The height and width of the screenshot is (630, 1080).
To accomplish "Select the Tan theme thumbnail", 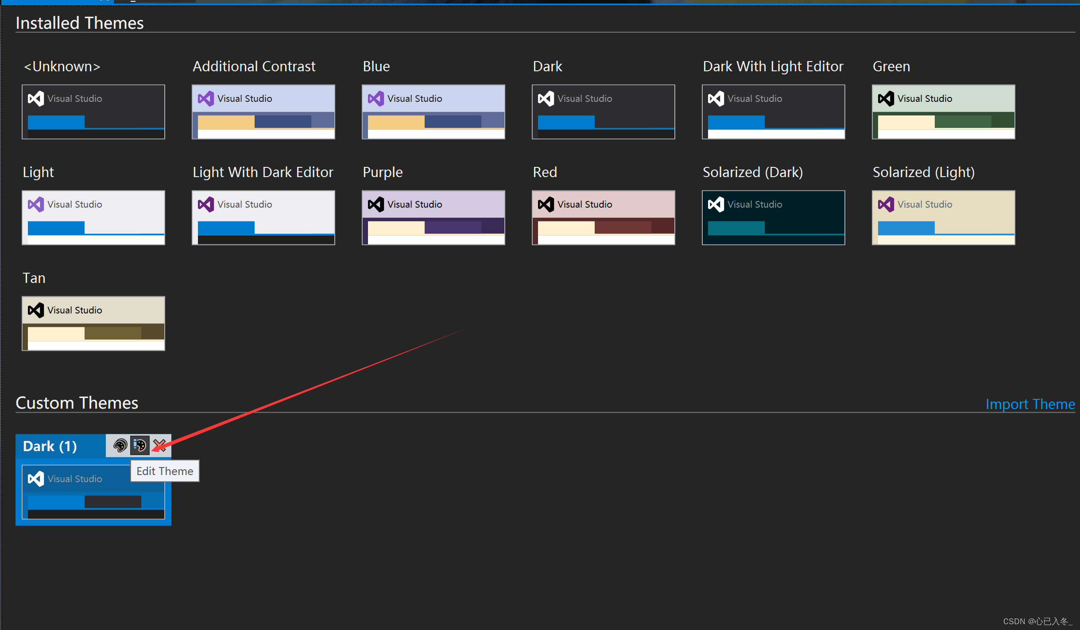I will [x=93, y=324].
